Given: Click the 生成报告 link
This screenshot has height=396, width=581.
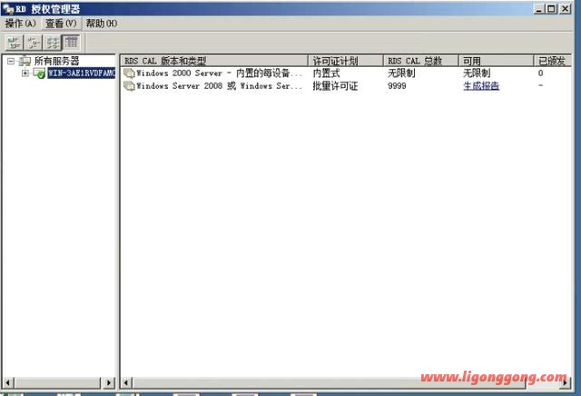Looking at the screenshot, I should point(481,86).
